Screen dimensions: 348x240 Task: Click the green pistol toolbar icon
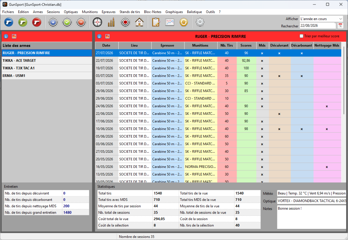(x=23, y=22)
